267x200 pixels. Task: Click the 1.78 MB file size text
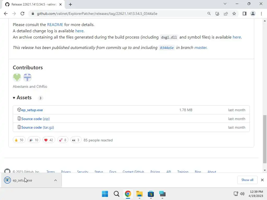[186, 110]
